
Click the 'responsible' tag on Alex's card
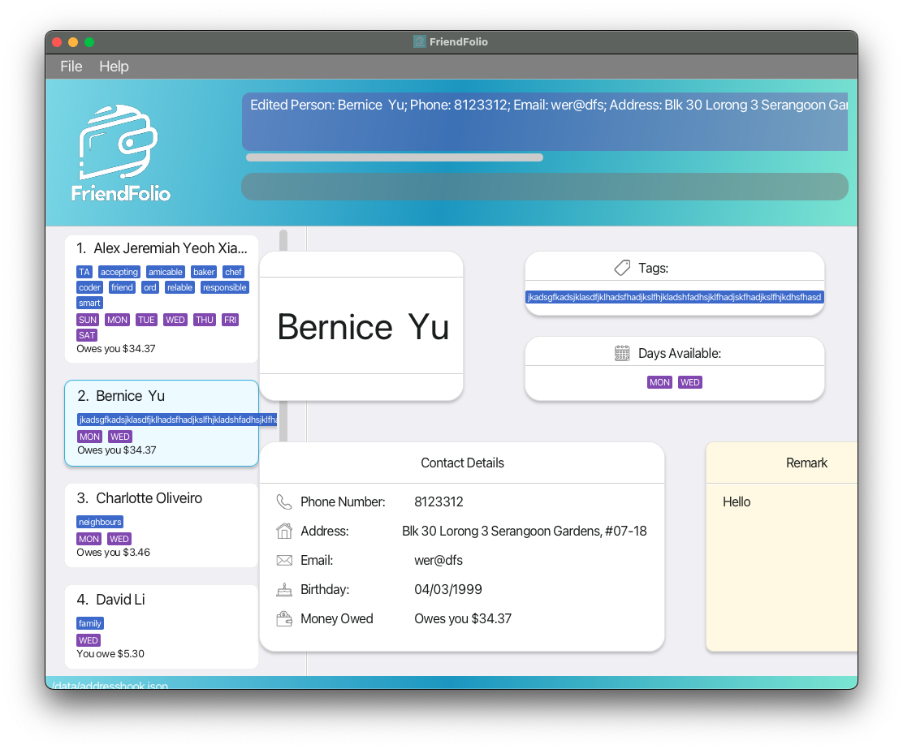(225, 287)
